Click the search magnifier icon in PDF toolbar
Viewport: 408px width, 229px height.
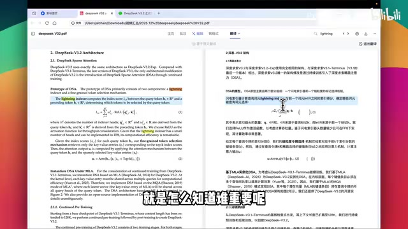coord(316,34)
